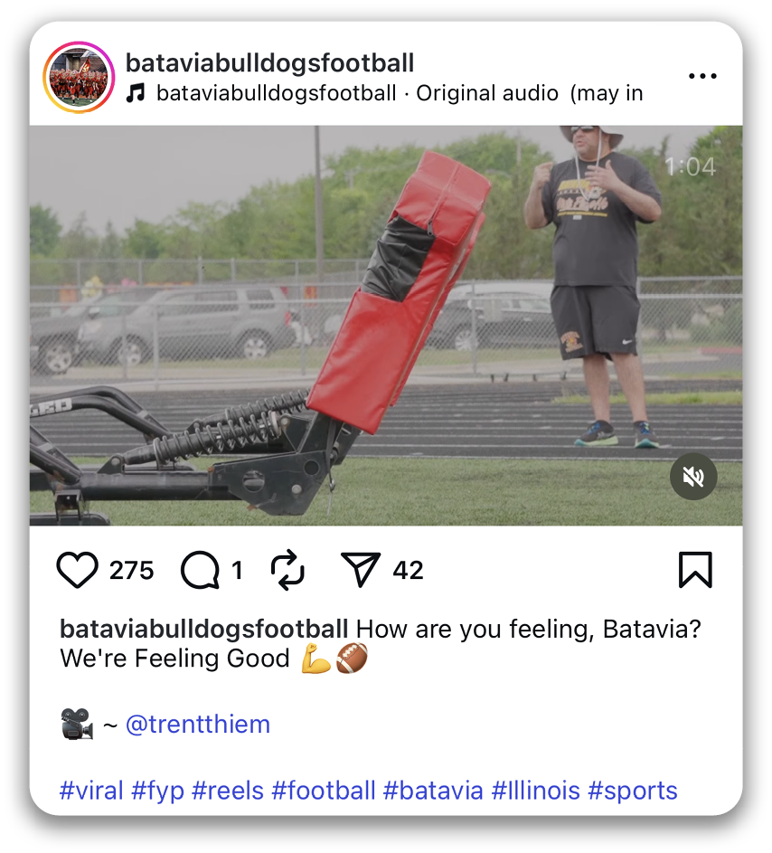This screenshot has height=853, width=772.
Task: Share post with paper plane icon
Action: click(x=360, y=570)
